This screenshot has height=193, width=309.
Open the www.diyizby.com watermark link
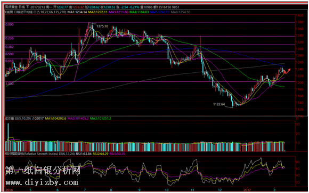[42, 182]
